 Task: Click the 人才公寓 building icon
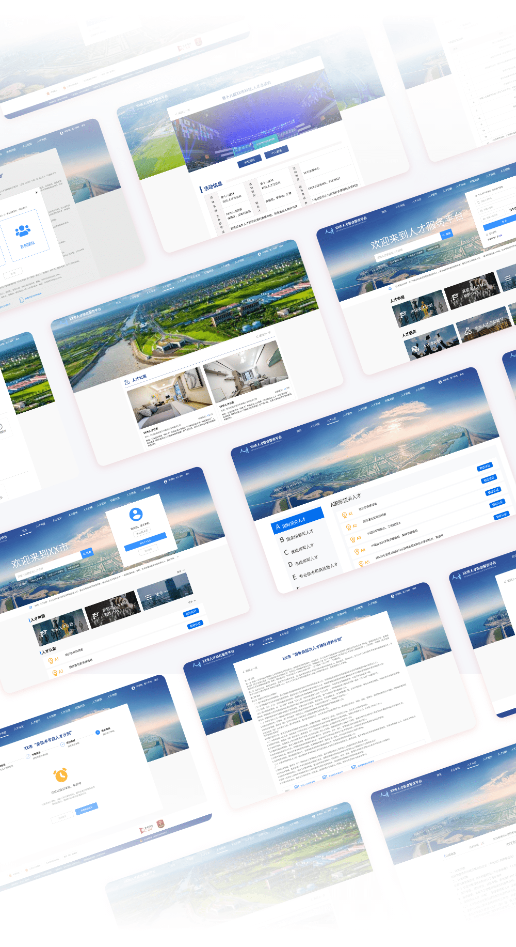127,382
